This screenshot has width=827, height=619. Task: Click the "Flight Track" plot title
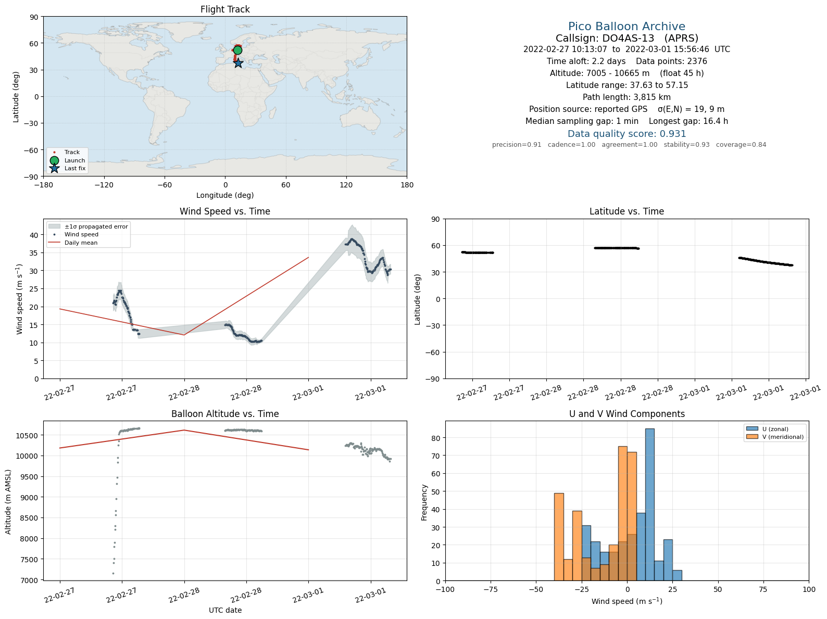pyautogui.click(x=225, y=9)
